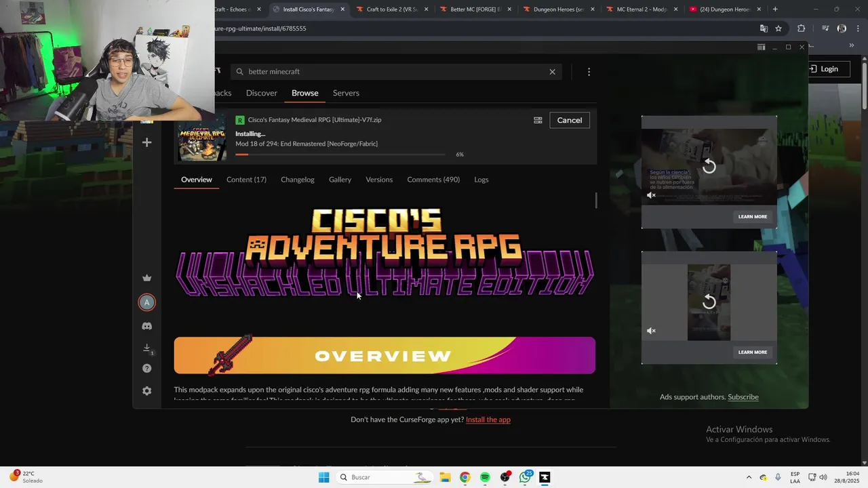Click the 'Install the app' link
The image size is (868, 488).
point(488,420)
